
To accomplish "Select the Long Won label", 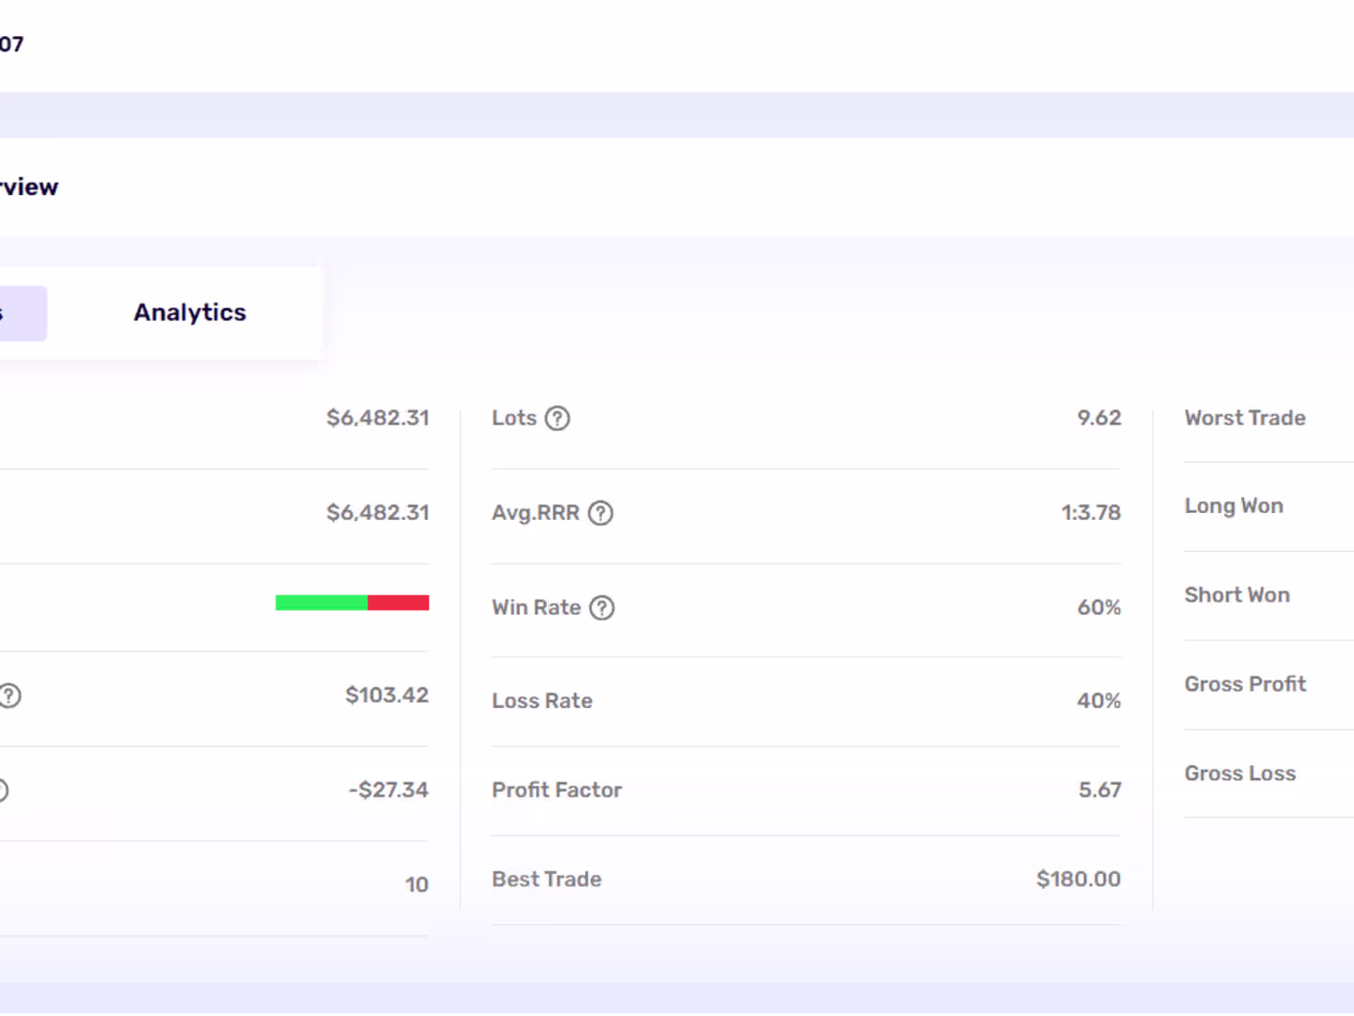I will coord(1233,506).
